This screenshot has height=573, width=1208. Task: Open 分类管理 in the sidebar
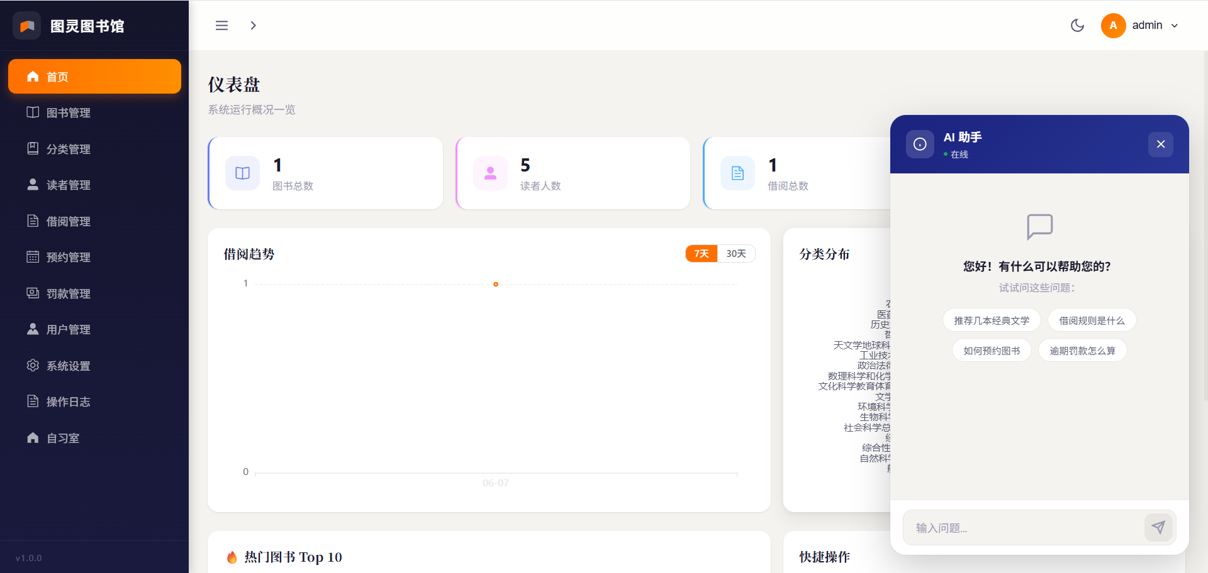point(94,149)
